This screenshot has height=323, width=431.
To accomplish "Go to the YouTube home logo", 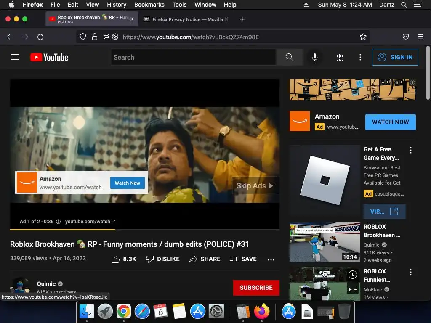I will tap(49, 57).
